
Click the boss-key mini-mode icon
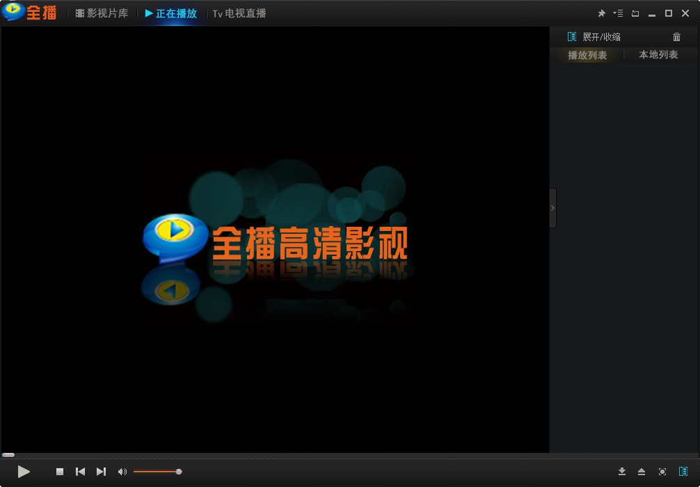click(635, 13)
